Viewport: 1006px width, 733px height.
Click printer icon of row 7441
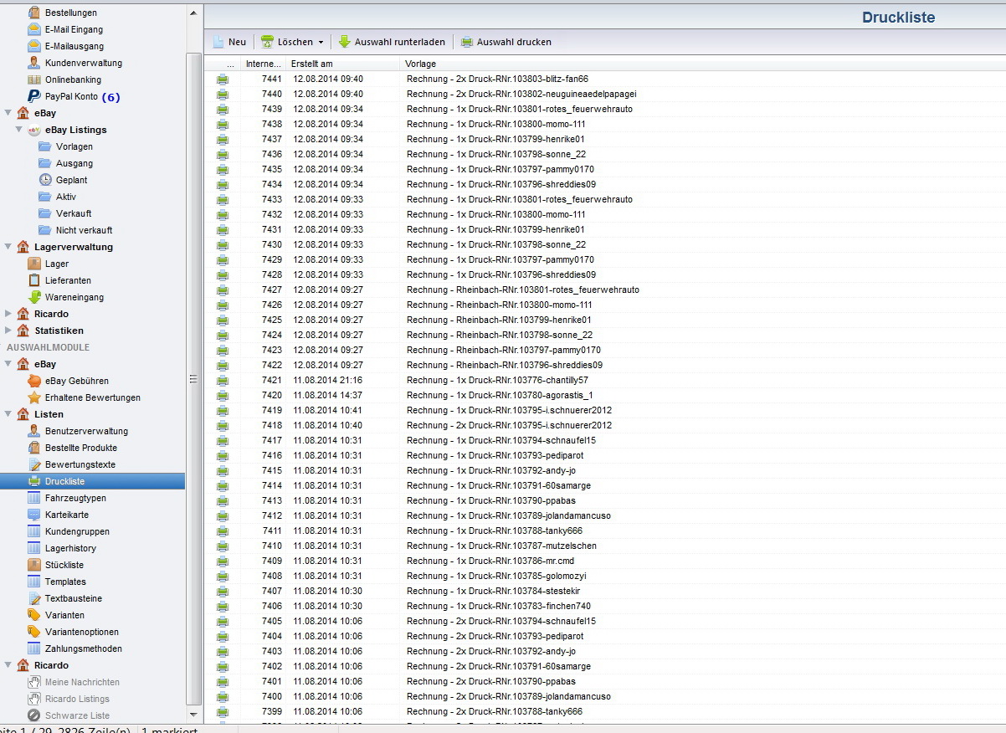[223, 79]
